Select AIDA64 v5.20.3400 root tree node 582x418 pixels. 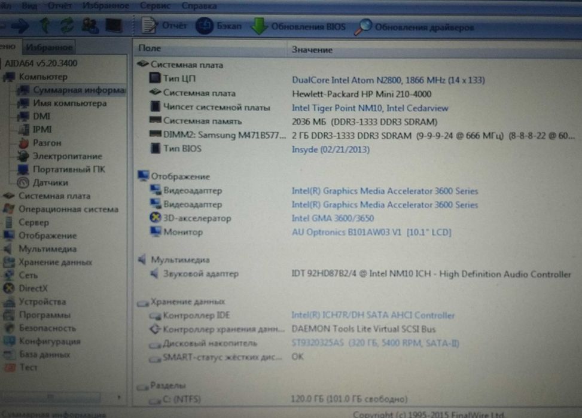[41, 63]
